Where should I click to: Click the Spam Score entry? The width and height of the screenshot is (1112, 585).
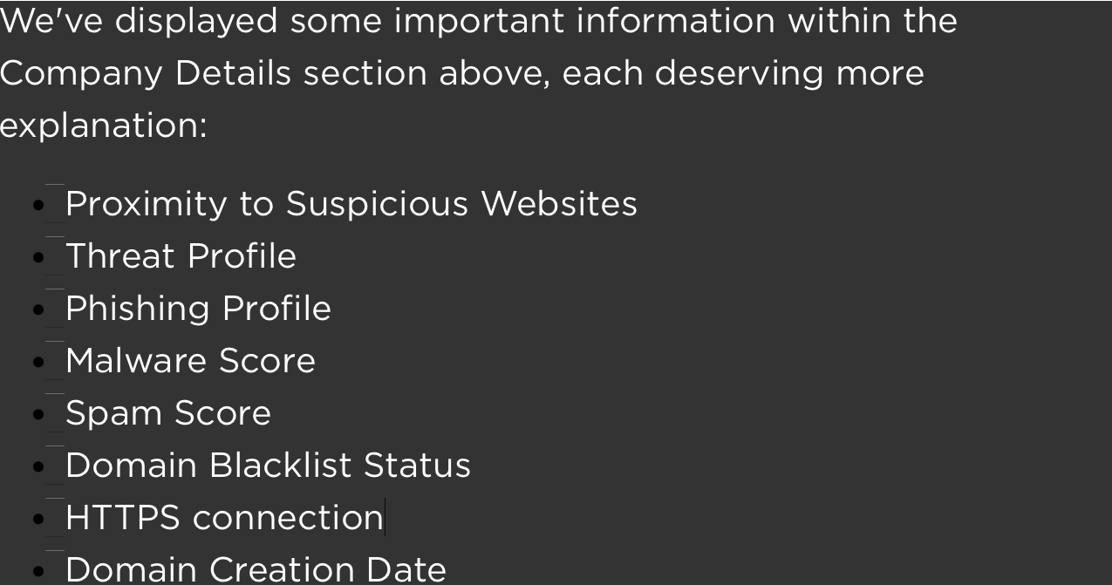168,413
